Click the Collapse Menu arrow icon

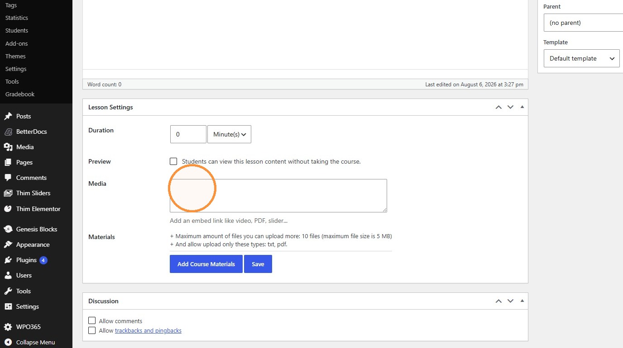8,342
